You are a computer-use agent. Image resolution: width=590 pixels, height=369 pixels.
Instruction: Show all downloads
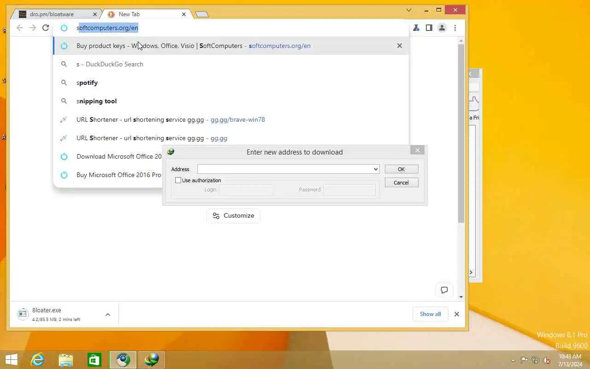(430, 314)
